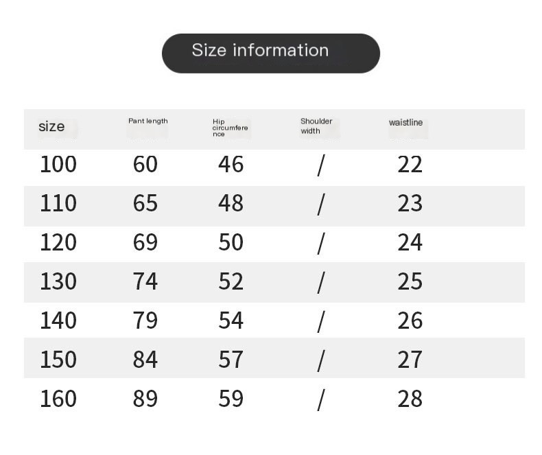Select size 100 row label
This screenshot has height=455, width=542.
tap(58, 164)
